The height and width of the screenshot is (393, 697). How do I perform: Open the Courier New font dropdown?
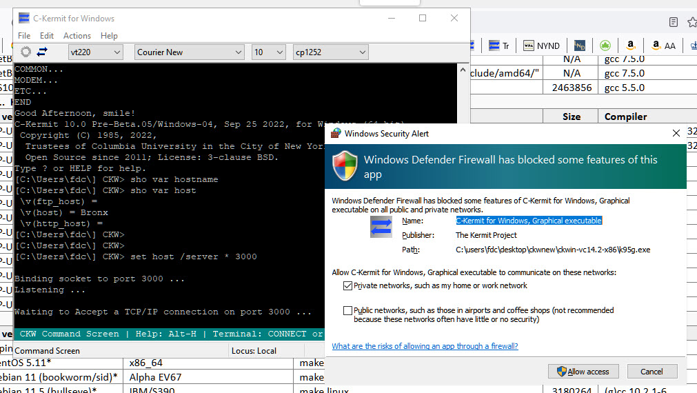pyautogui.click(x=190, y=52)
